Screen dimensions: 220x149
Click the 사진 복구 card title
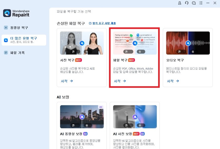point(67,60)
